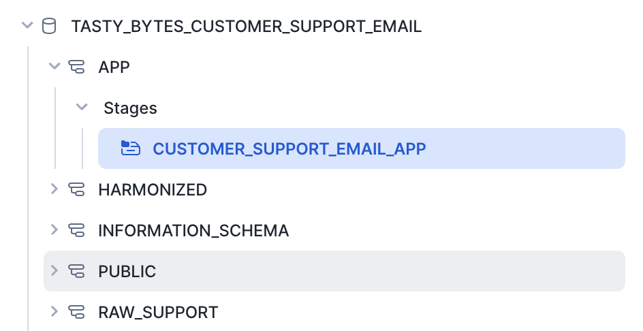Collapse the Stages group chevron
The height and width of the screenshot is (331, 643).
tap(82, 108)
